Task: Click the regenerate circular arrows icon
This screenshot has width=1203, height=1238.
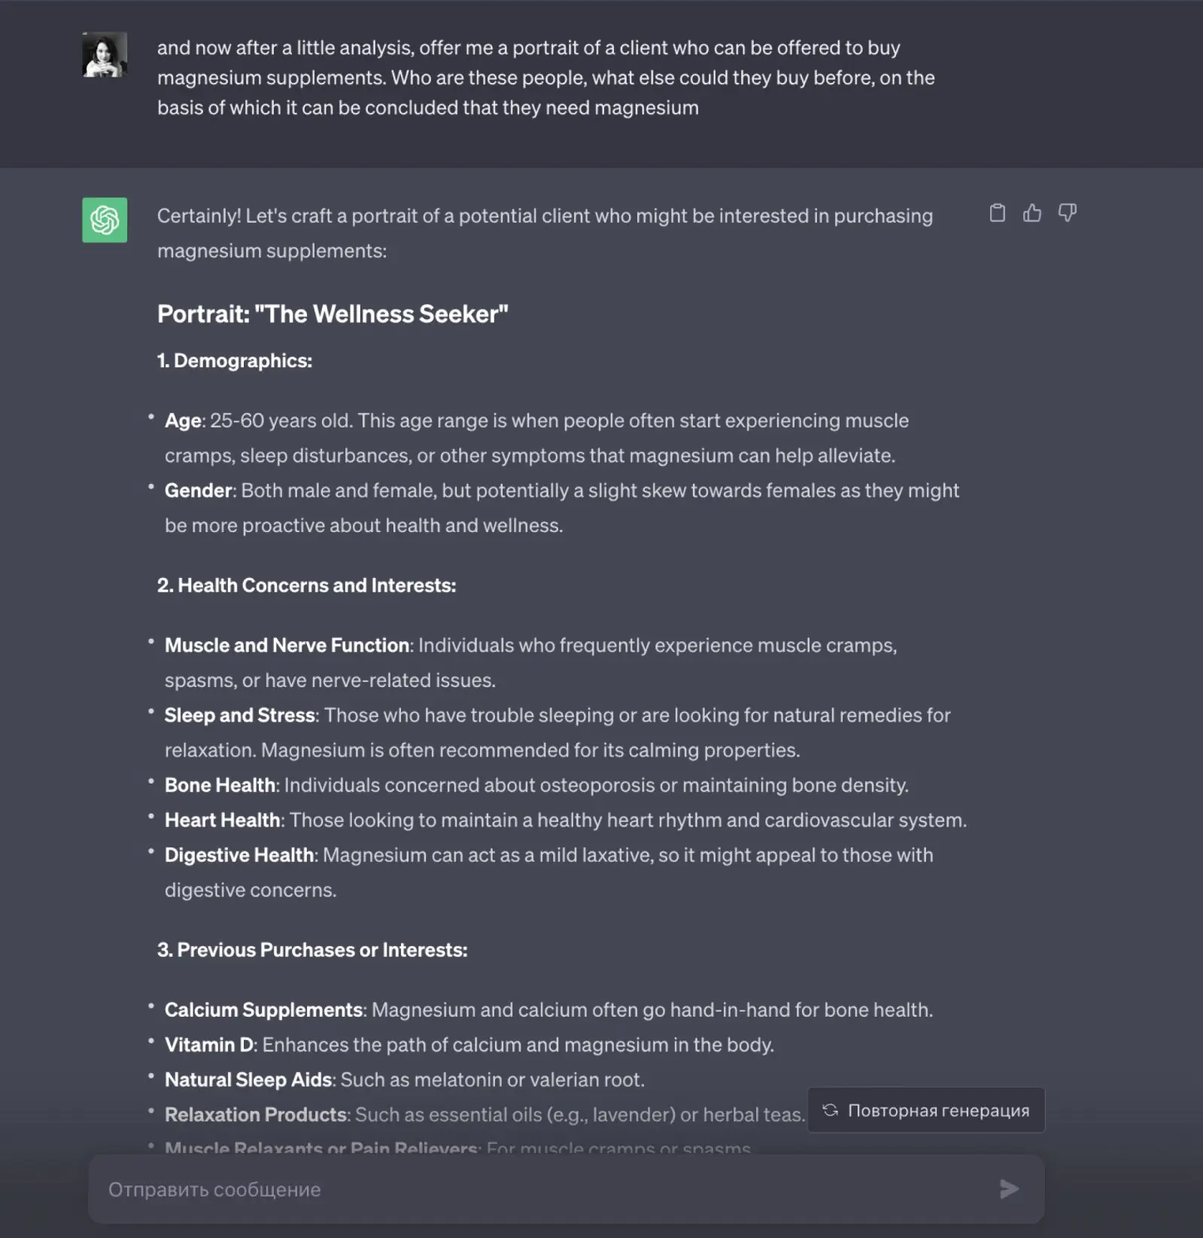Action: point(830,1110)
